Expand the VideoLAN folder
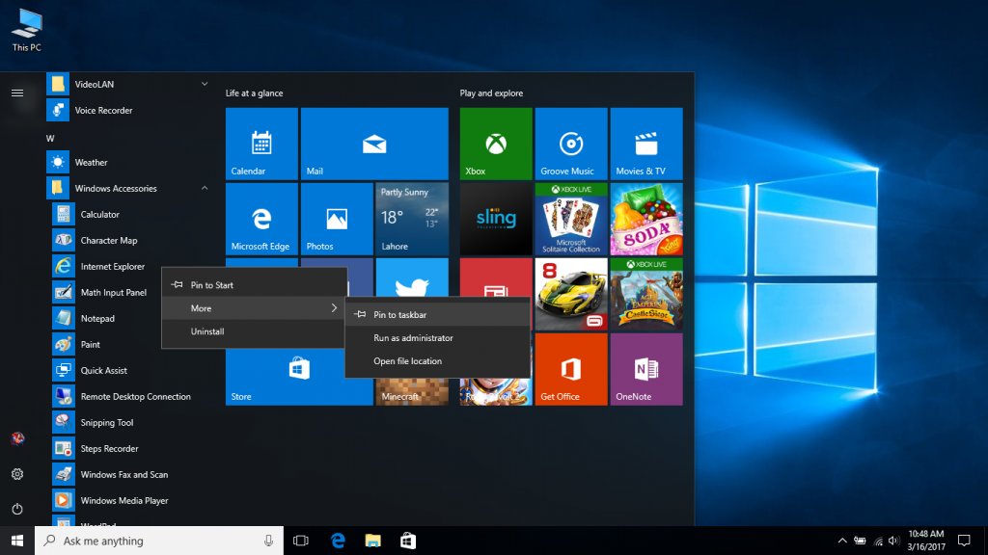This screenshot has width=988, height=555. click(x=205, y=85)
